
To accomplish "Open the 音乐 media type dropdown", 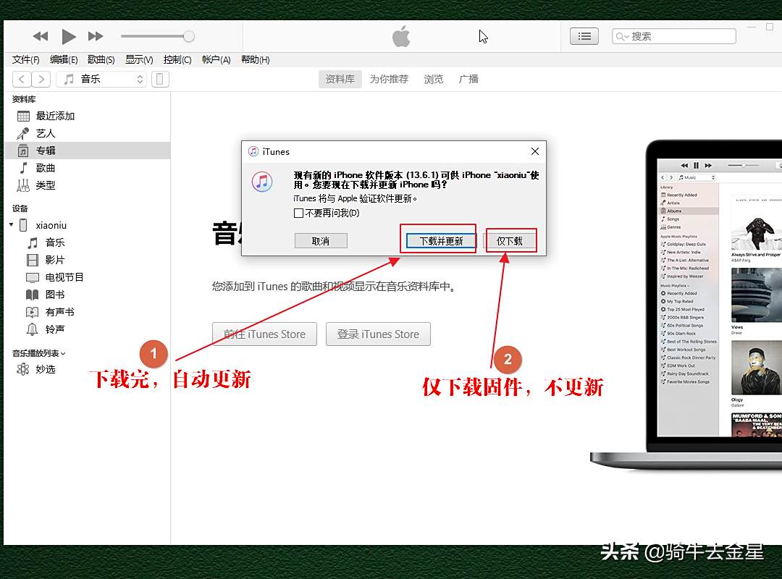I will (101, 79).
